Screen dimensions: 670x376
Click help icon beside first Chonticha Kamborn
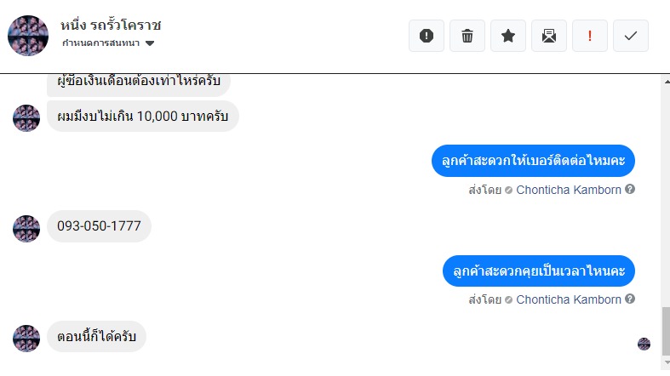630,190
